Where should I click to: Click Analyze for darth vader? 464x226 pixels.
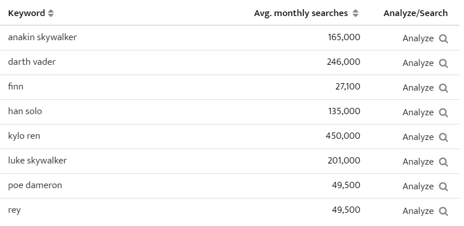pos(418,63)
